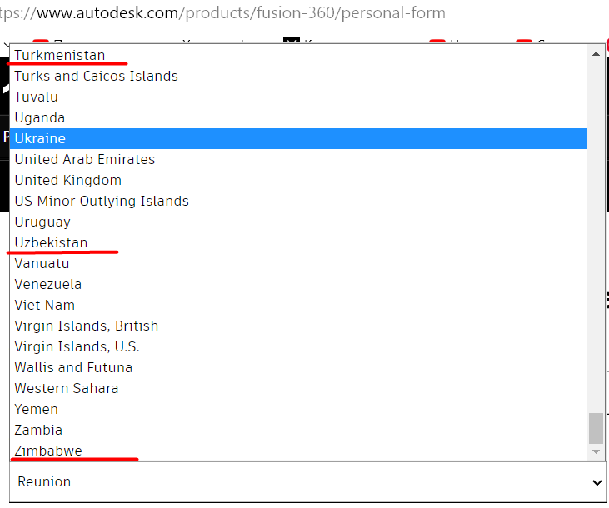Click the scrollbar down arrow
The image size is (609, 508).
click(596, 451)
